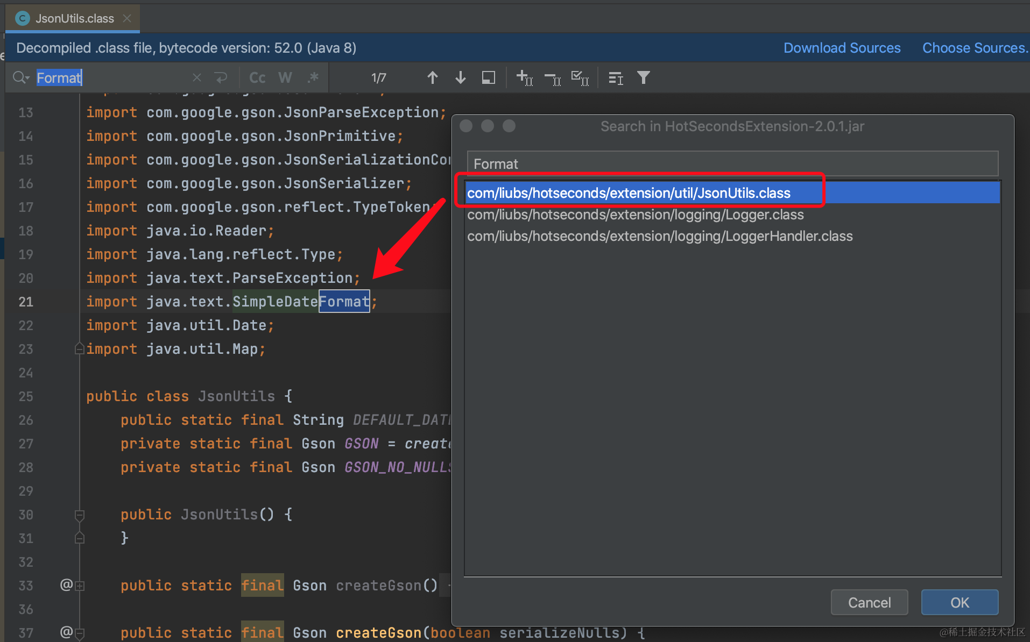The height and width of the screenshot is (642, 1030).
Task: Expand folded createGson method at line 33
Action: pyautogui.click(x=80, y=586)
